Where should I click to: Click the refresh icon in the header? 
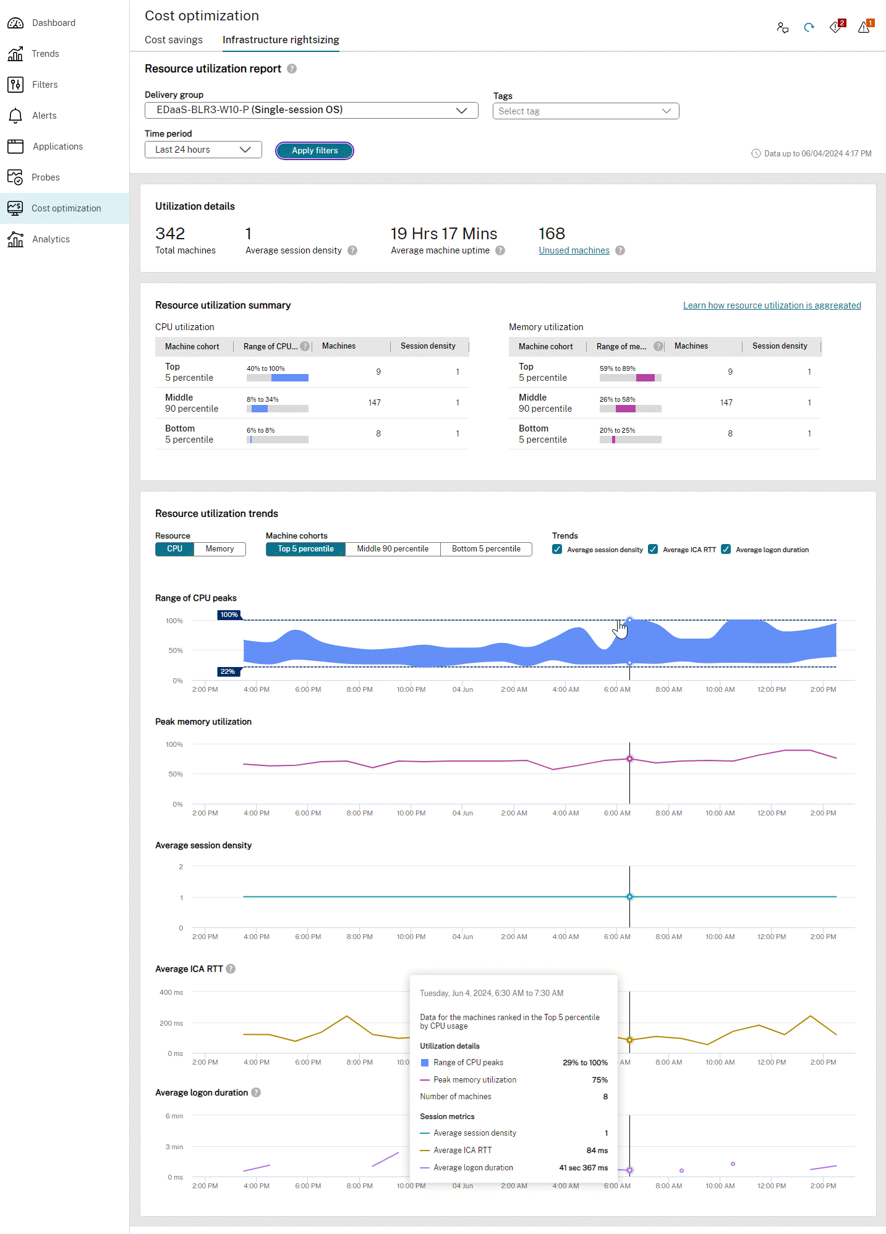tap(809, 27)
